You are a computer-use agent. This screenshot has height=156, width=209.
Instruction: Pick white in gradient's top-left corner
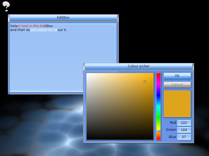(x=87, y=74)
